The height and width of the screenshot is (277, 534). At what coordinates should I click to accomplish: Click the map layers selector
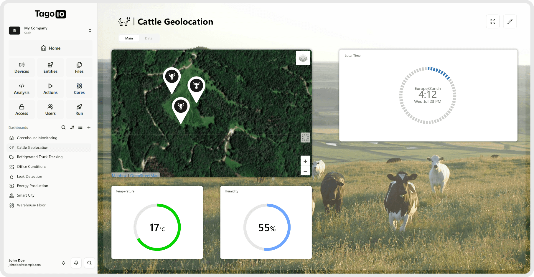coord(303,58)
